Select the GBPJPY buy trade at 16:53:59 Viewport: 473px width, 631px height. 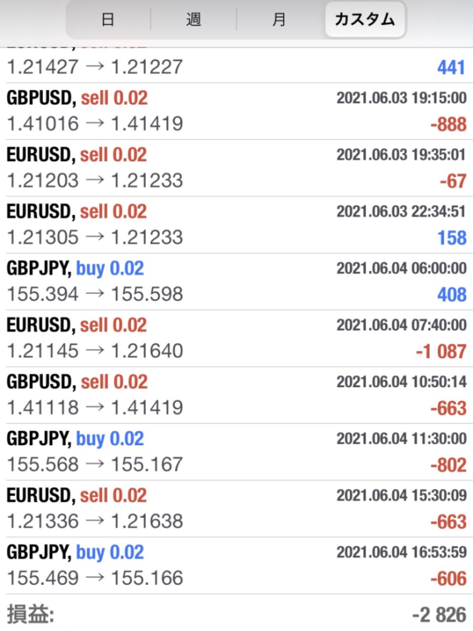pos(236,565)
